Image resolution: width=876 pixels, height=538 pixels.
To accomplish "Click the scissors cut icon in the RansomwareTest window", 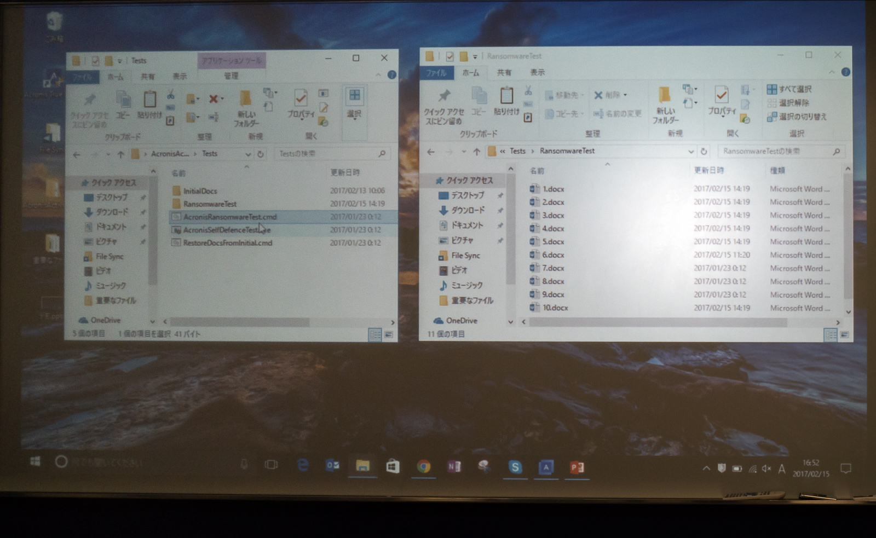I will point(528,90).
